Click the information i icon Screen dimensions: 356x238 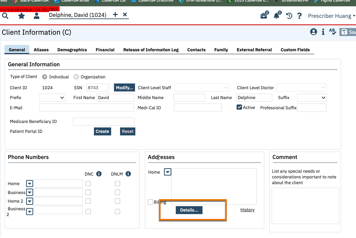click(x=323, y=32)
